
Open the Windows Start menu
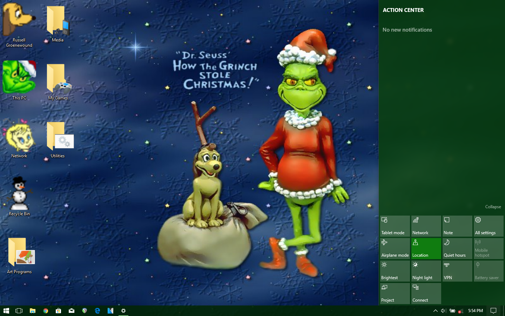(6, 311)
